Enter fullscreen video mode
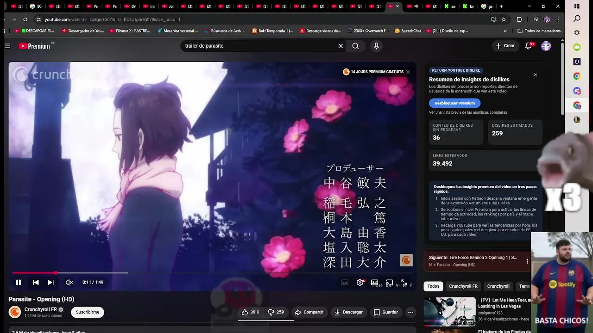The height and width of the screenshot is (333, 593). pos(404,283)
